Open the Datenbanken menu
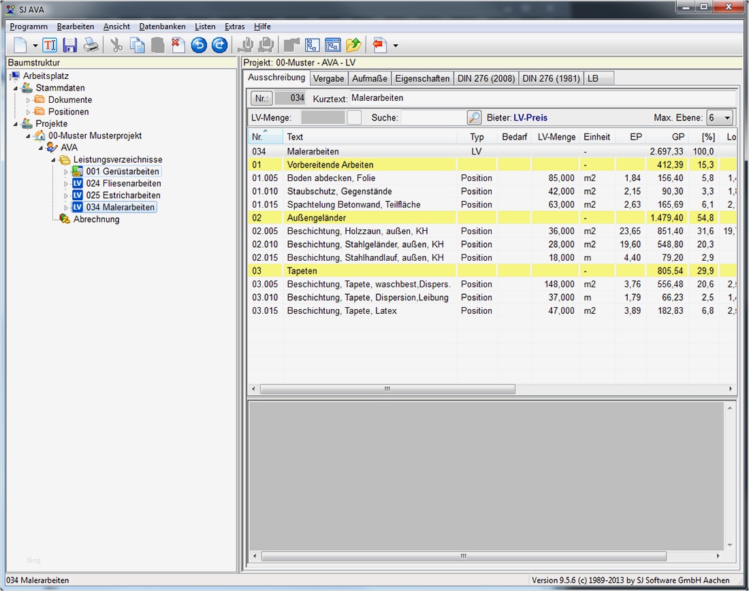The image size is (749, 591). point(162,27)
